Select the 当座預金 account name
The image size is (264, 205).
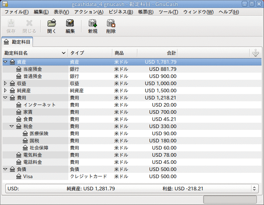[x=33, y=69]
